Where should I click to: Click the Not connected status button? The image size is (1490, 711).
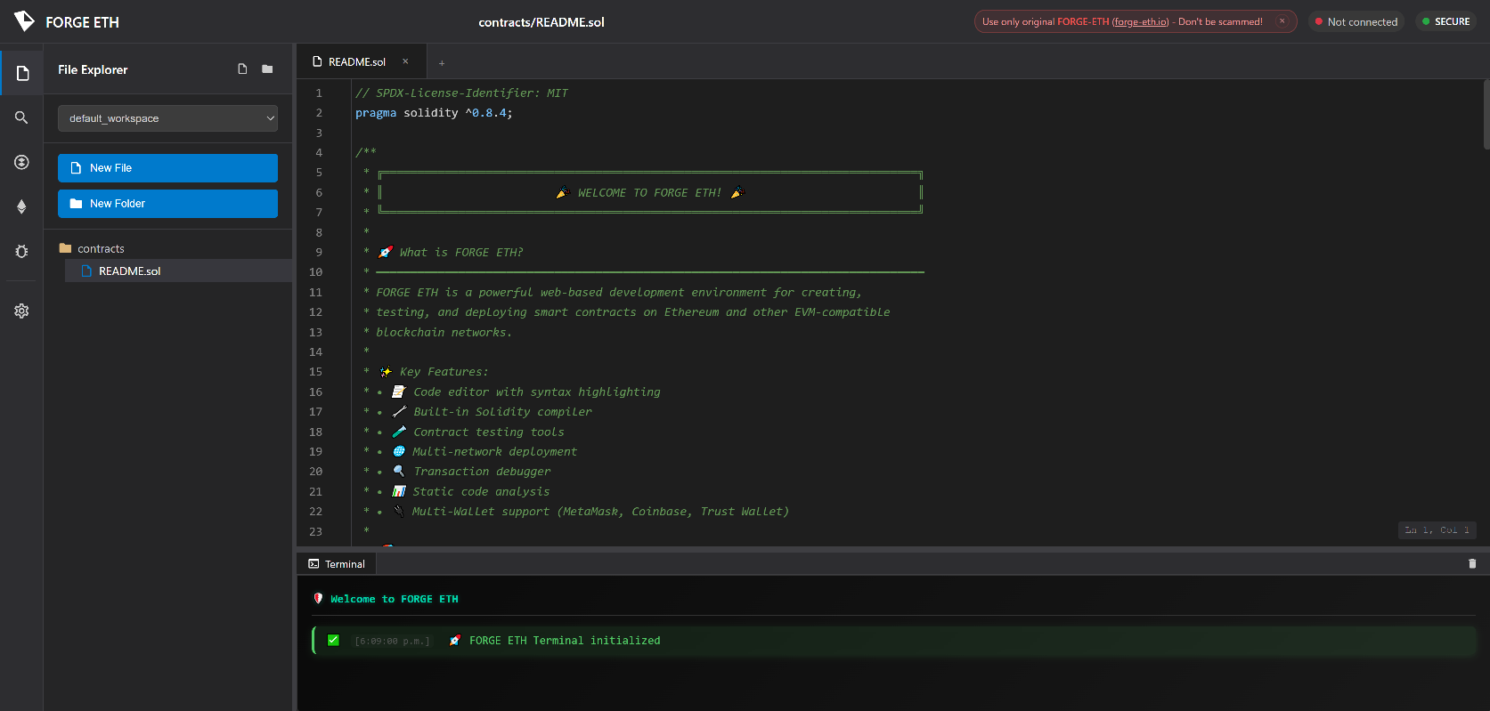click(x=1356, y=21)
